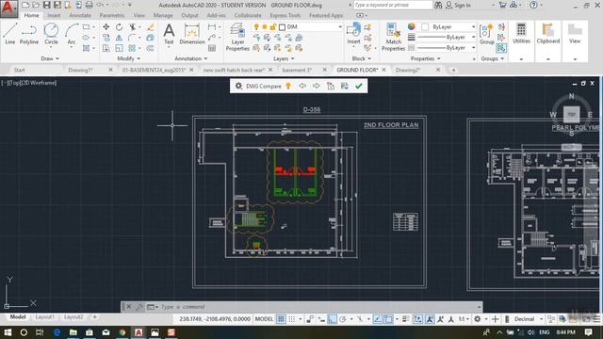Open the Annotate ribbon tab
The height and width of the screenshot is (339, 603).
point(79,15)
